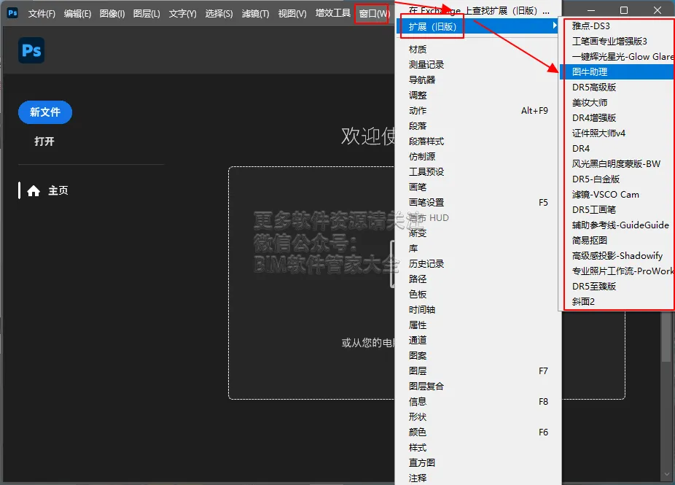
Task: Choose 段落 from the window menu
Action: pyautogui.click(x=478, y=126)
